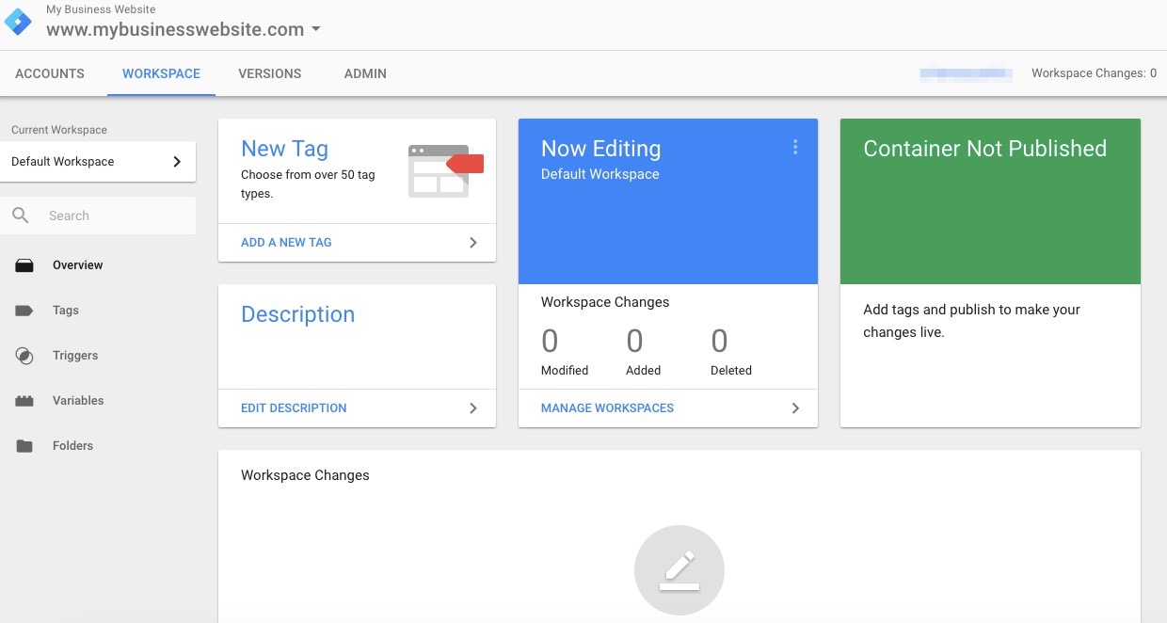Open the Overview menu item
The image size is (1167, 623).
[78, 265]
